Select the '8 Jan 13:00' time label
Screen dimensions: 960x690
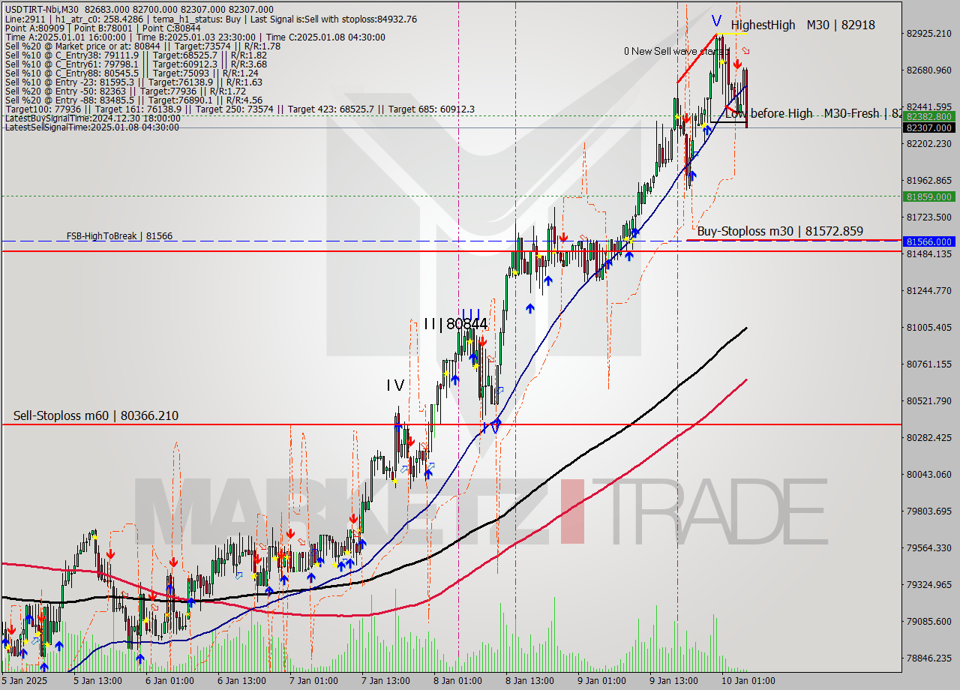point(529,681)
